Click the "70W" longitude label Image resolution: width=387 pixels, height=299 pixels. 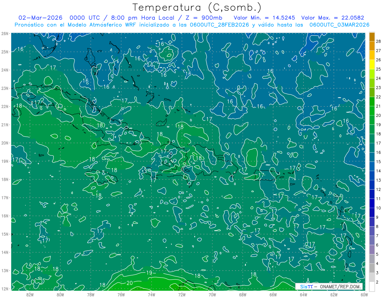(212, 294)
